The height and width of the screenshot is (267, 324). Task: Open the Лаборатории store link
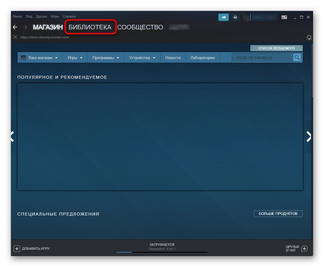coord(203,57)
